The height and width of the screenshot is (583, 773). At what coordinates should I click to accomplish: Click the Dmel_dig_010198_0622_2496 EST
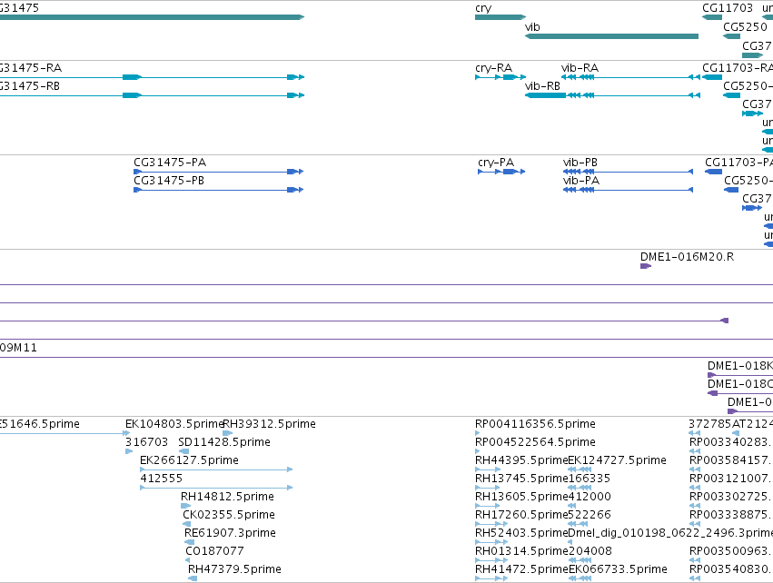point(570,542)
